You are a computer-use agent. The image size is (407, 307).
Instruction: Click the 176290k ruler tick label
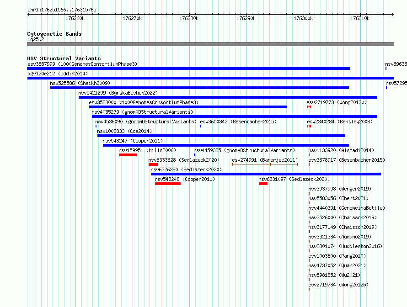246,18
